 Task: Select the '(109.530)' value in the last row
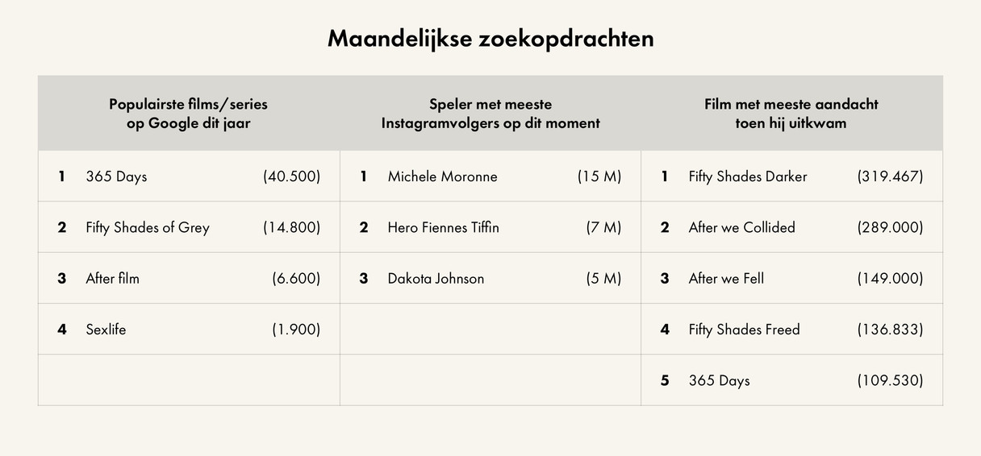[890, 380]
